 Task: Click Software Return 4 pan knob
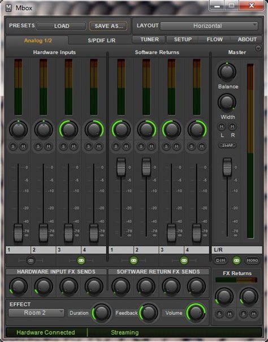tap(197, 129)
